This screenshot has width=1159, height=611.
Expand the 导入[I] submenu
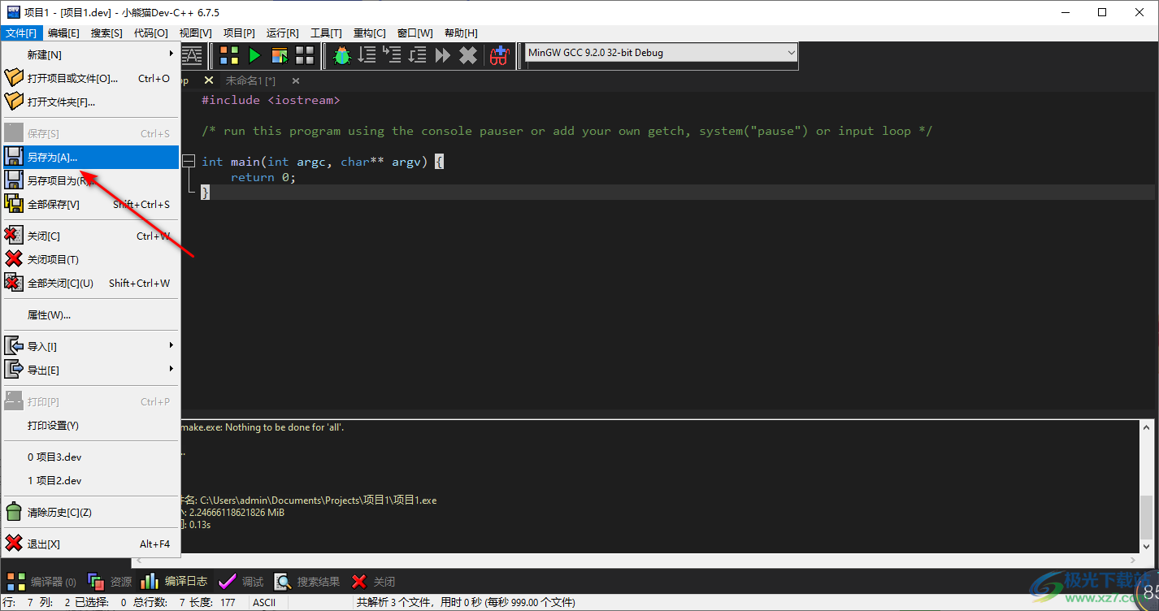(x=91, y=346)
